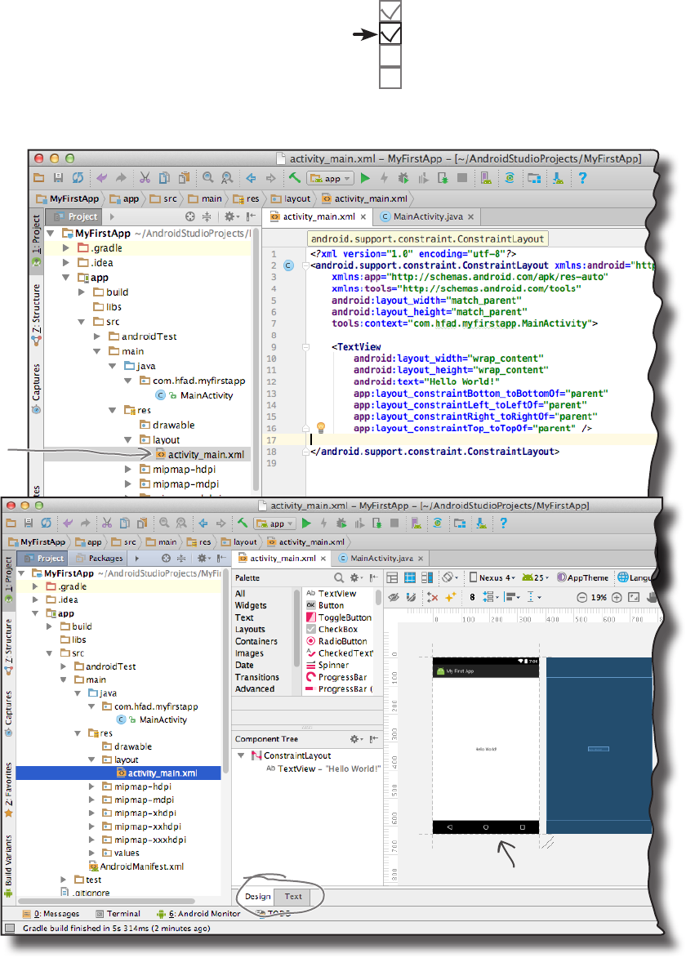The width and height of the screenshot is (686, 958).
Task: Click the Clear All Constraints icon
Action: point(433,597)
